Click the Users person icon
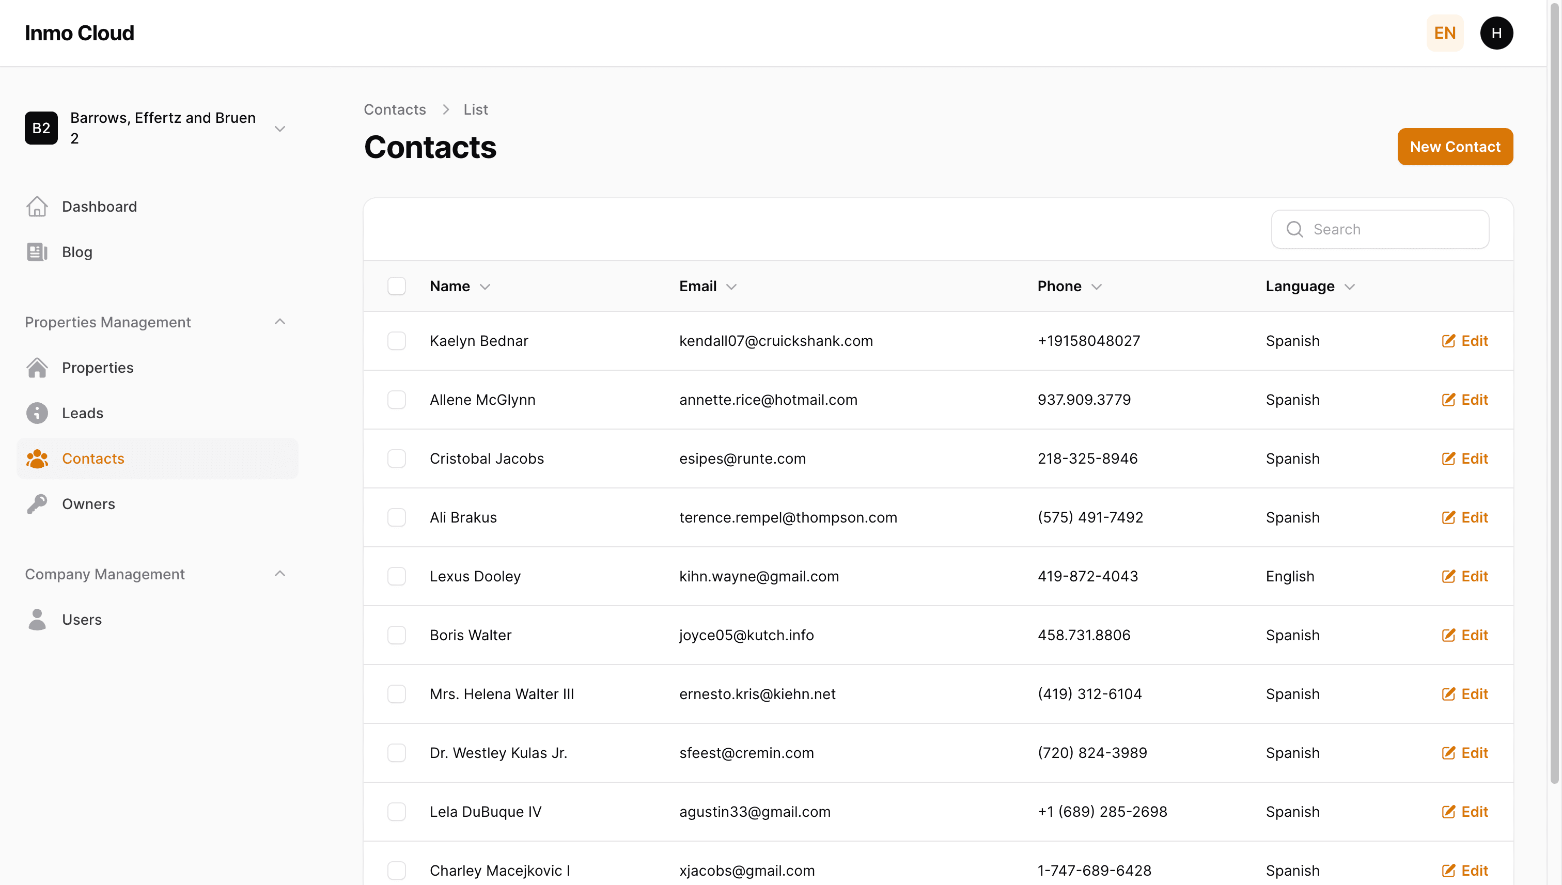Image resolution: width=1562 pixels, height=885 pixels. [x=37, y=620]
